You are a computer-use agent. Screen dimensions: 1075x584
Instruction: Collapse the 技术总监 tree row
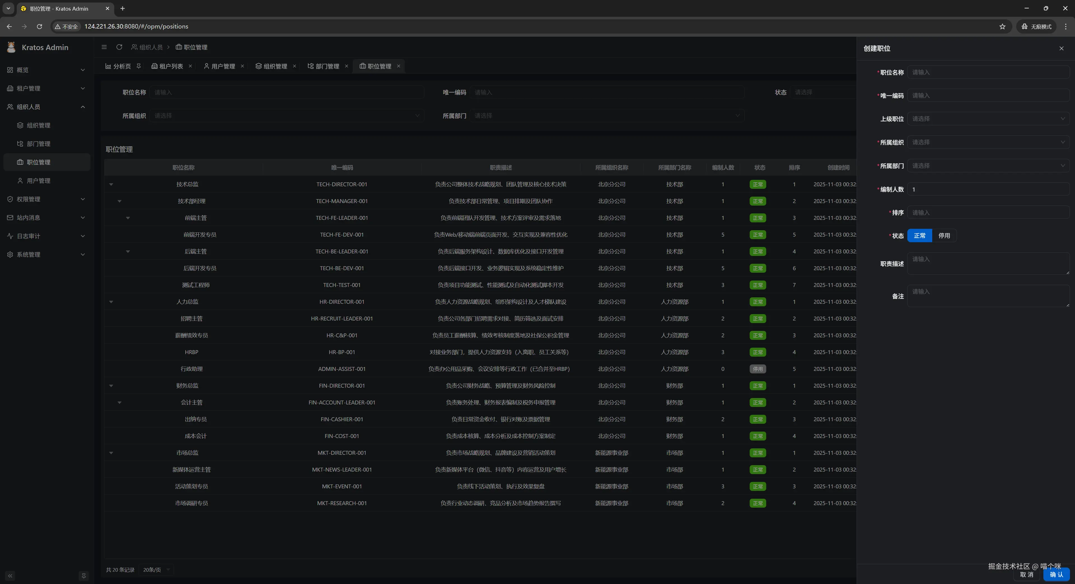pyautogui.click(x=111, y=184)
